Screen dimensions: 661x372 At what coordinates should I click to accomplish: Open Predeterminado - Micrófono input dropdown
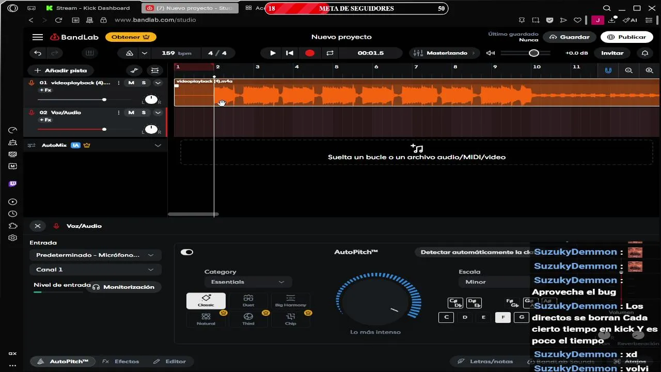(95, 255)
